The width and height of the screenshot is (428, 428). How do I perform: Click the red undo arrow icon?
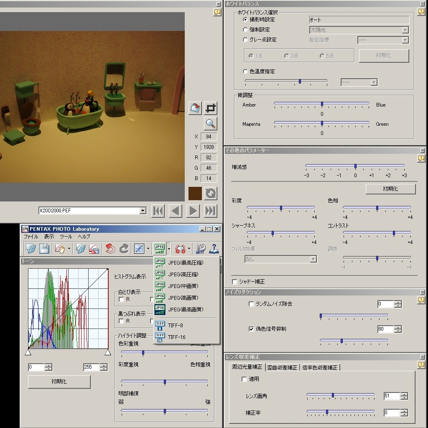[x=110, y=249]
